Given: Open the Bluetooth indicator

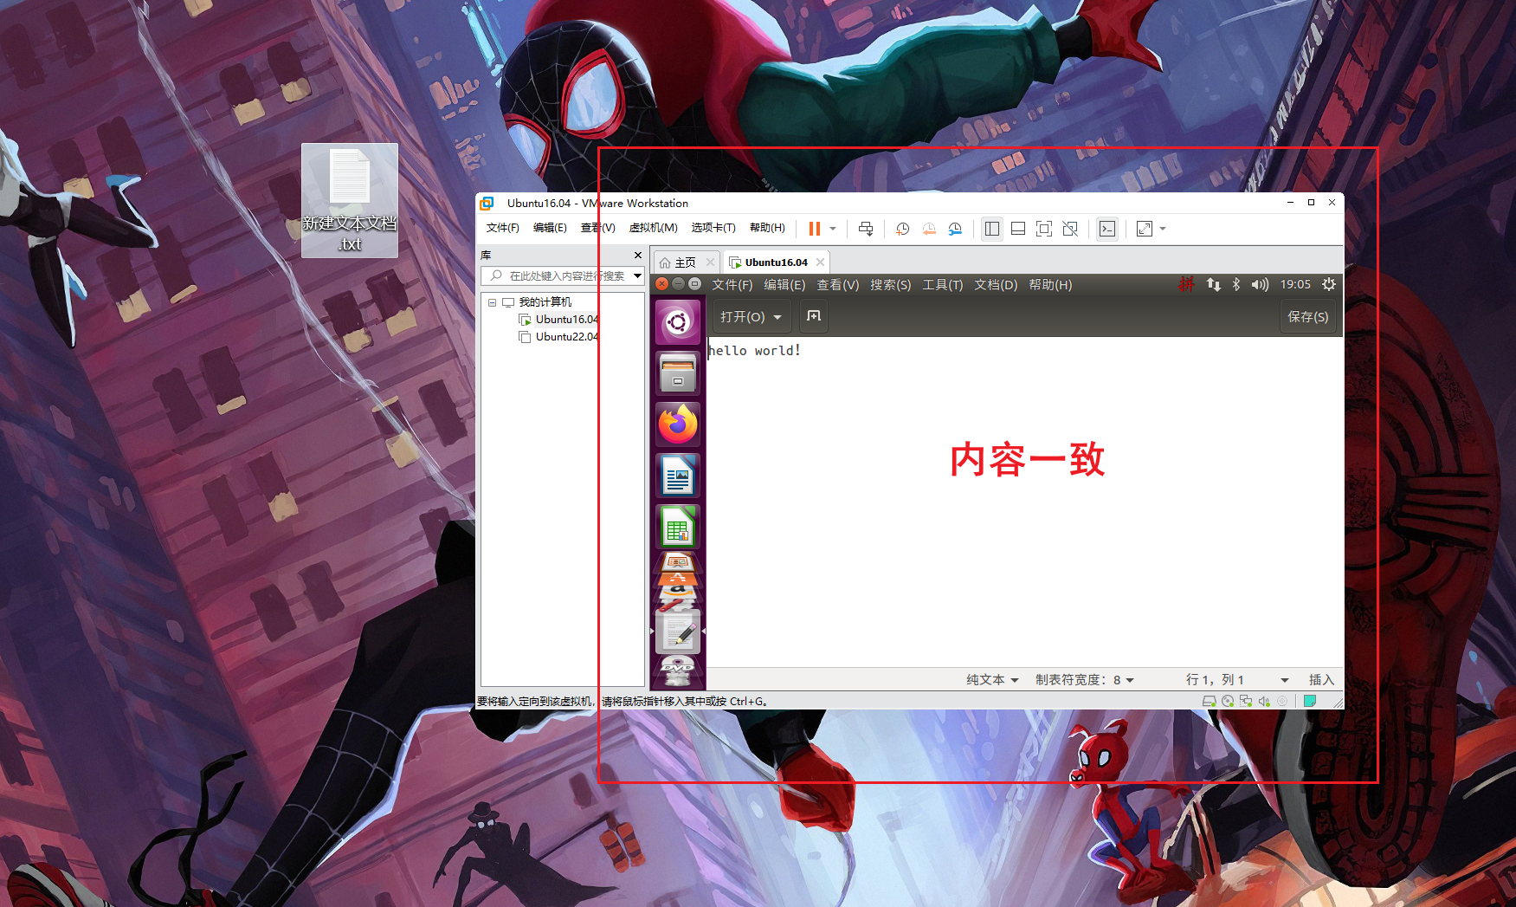Looking at the screenshot, I should (1236, 284).
